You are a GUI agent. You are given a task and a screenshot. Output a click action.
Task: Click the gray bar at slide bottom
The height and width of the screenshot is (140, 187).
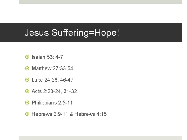(101, 138)
